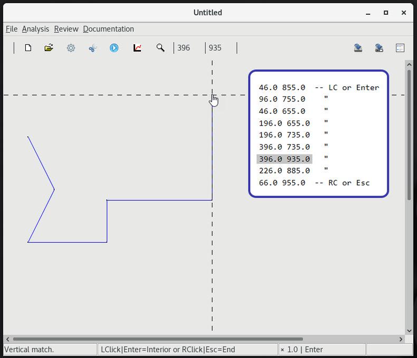The width and height of the screenshot is (417, 358).
Task: Select highlighted coordinate row 396.0 935.0
Action: [285, 159]
